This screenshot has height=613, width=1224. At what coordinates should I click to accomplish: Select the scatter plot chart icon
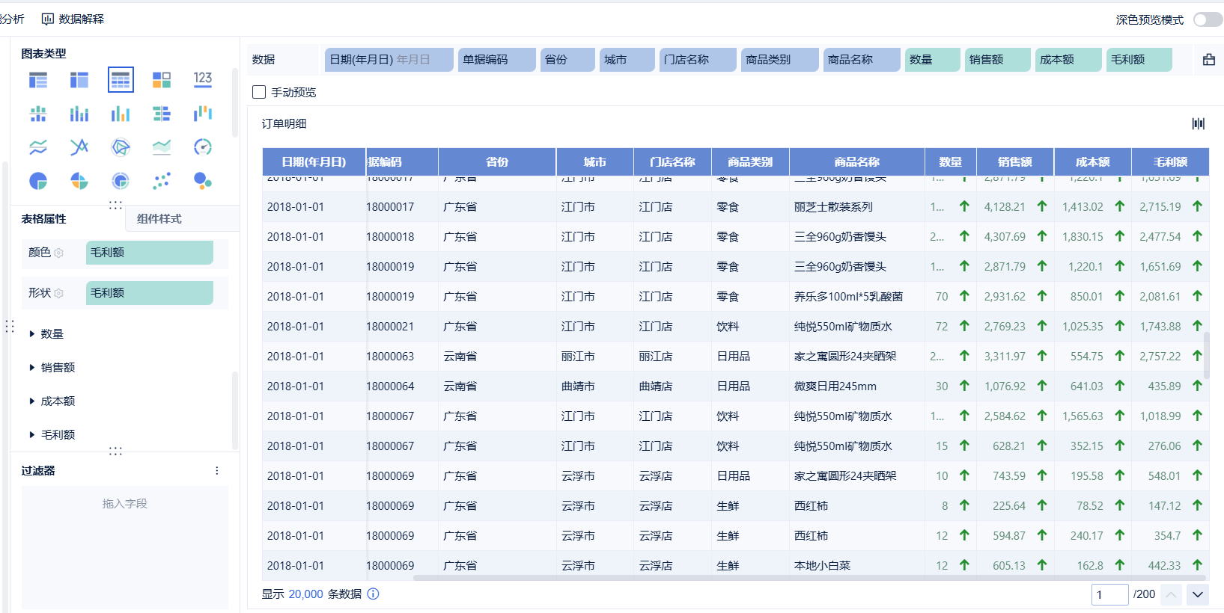162,181
